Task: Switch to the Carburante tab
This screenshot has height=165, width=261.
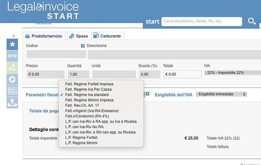Action: tap(108, 36)
